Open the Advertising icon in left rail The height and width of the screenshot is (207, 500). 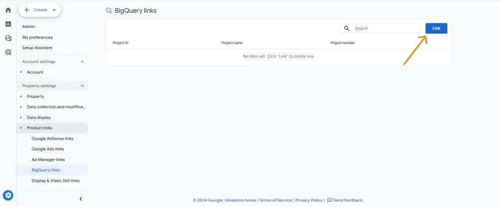point(8,52)
